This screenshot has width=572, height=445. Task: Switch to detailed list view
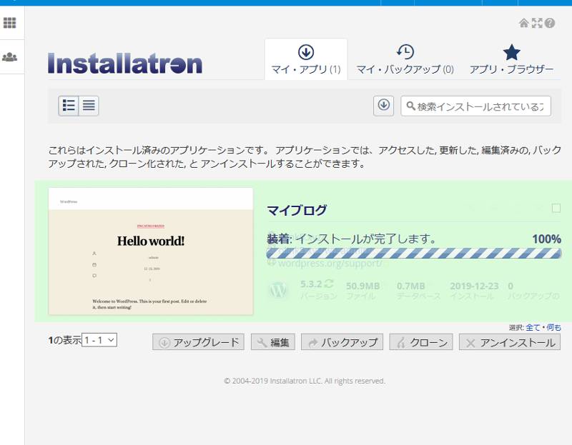pos(69,106)
